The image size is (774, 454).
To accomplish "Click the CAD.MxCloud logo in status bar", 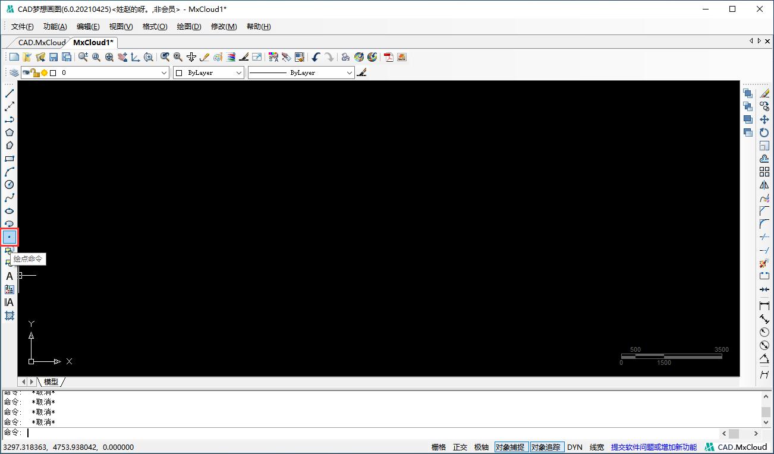I will tap(736, 447).
